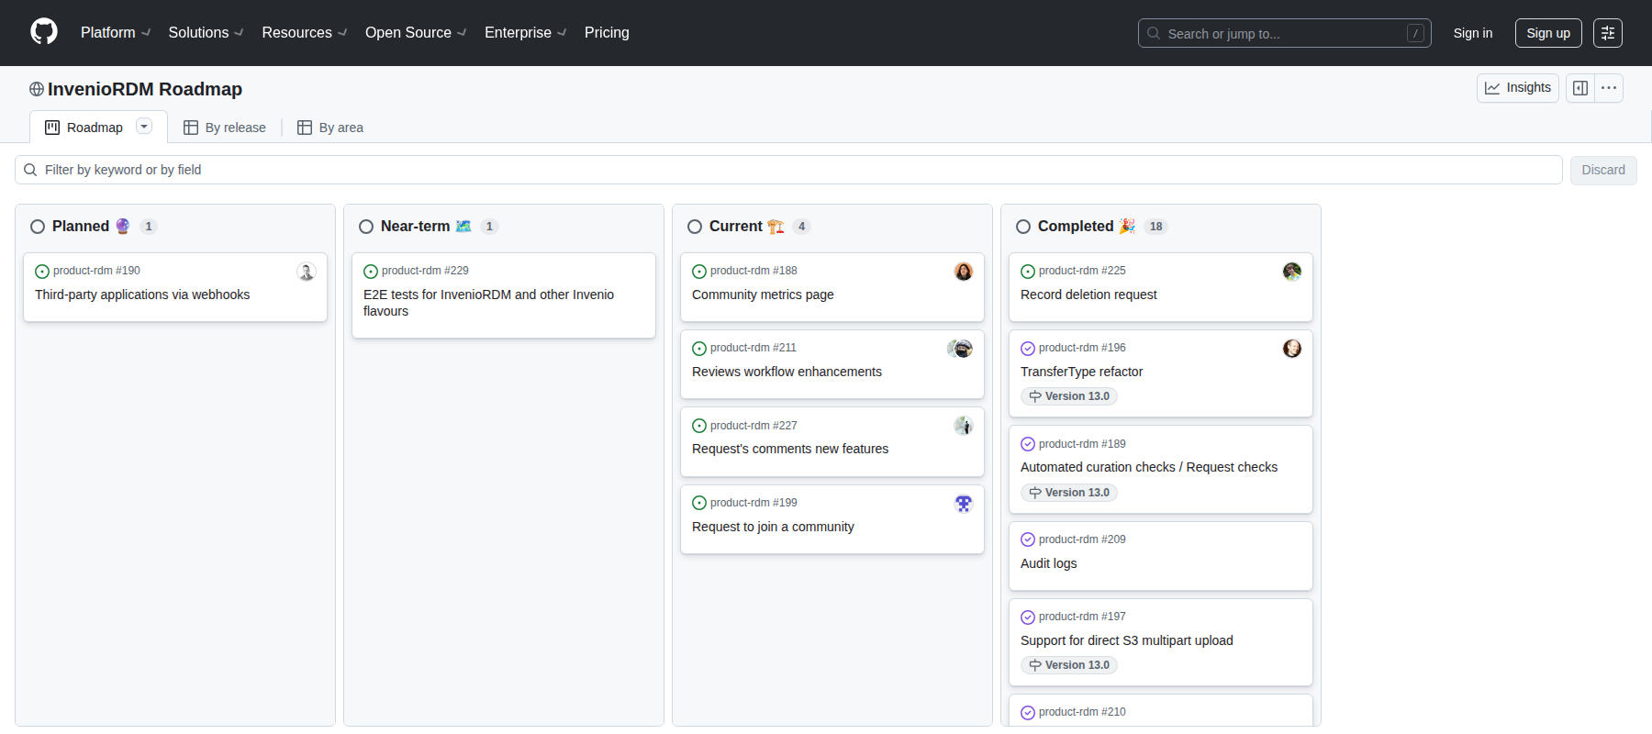Click the Planned column circle icon
The height and width of the screenshot is (734, 1652).
38,227
